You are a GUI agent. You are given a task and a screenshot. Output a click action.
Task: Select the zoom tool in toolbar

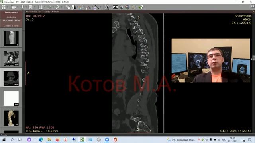point(88,7)
